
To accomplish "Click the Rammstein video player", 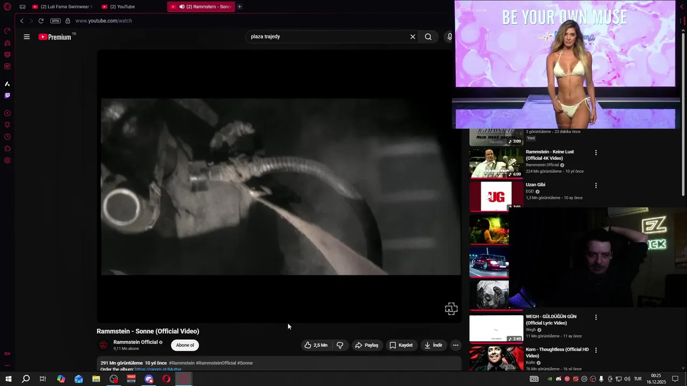I will pyautogui.click(x=279, y=187).
